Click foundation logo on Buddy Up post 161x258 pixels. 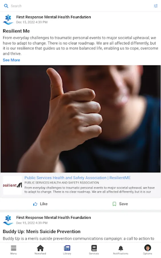pyautogui.click(x=8, y=220)
